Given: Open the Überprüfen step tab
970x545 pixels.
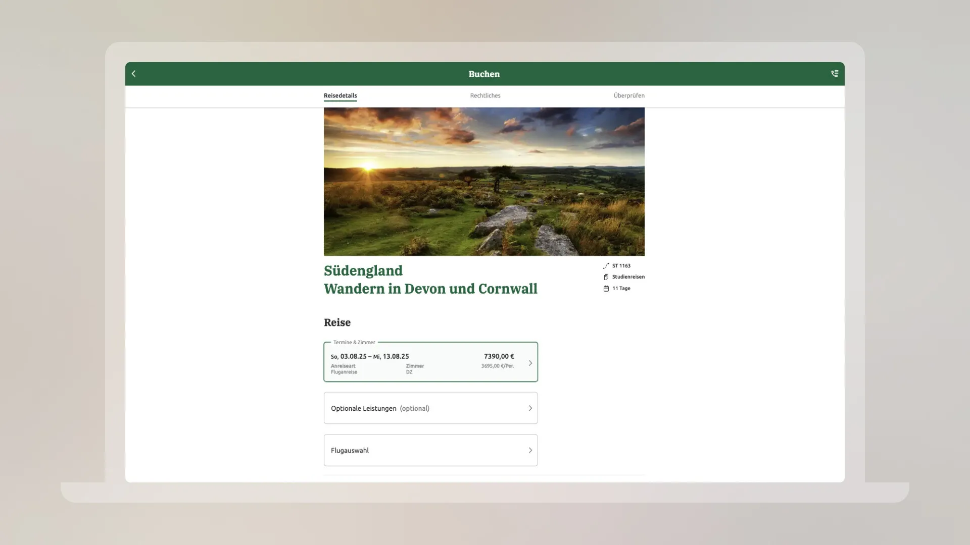Looking at the screenshot, I should pyautogui.click(x=628, y=95).
